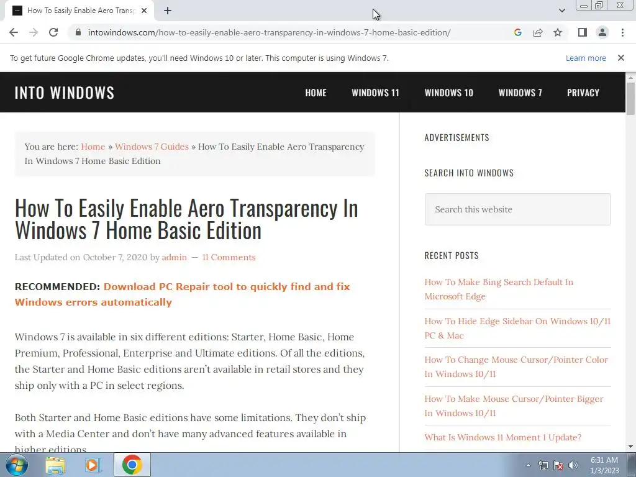Click the Google icon in address bar
Image resolution: width=636 pixels, height=477 pixels.
point(517,32)
